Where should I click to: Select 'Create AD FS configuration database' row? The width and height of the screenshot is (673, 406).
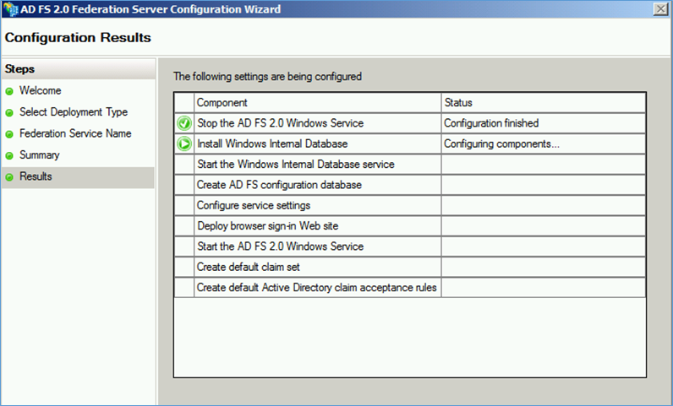(x=410, y=185)
